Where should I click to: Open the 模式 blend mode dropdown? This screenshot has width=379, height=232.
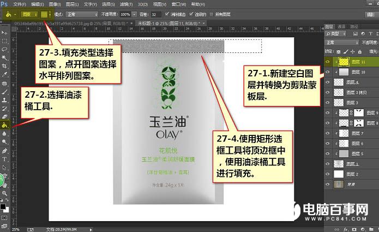[x=82, y=15]
